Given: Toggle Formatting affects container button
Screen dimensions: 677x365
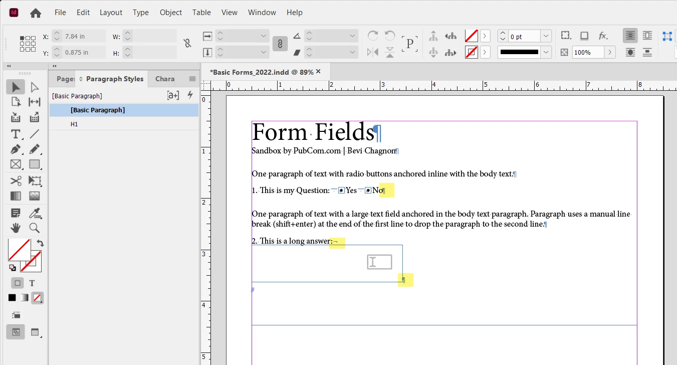Looking at the screenshot, I should (x=18, y=283).
